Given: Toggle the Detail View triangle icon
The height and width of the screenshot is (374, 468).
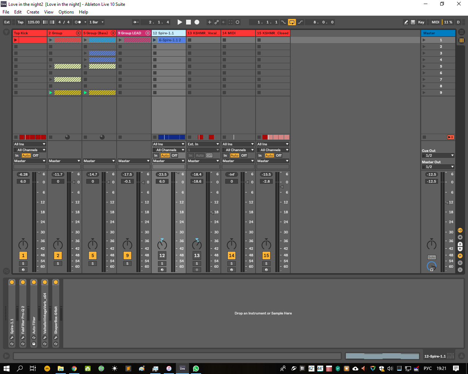Looking at the screenshot, I should point(461,356).
